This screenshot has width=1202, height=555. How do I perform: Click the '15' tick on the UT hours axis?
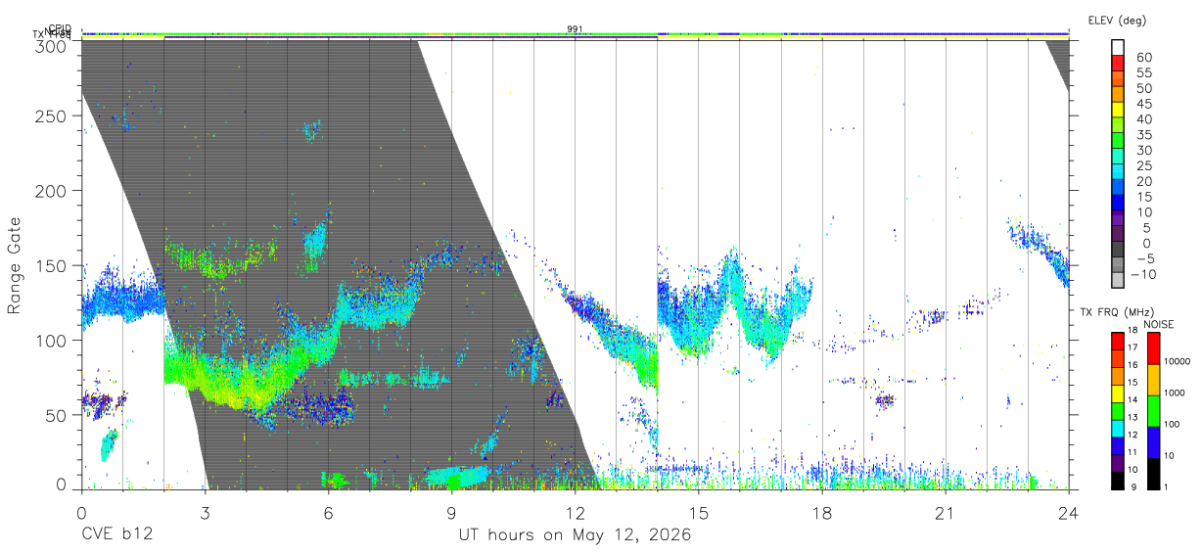pos(698,512)
